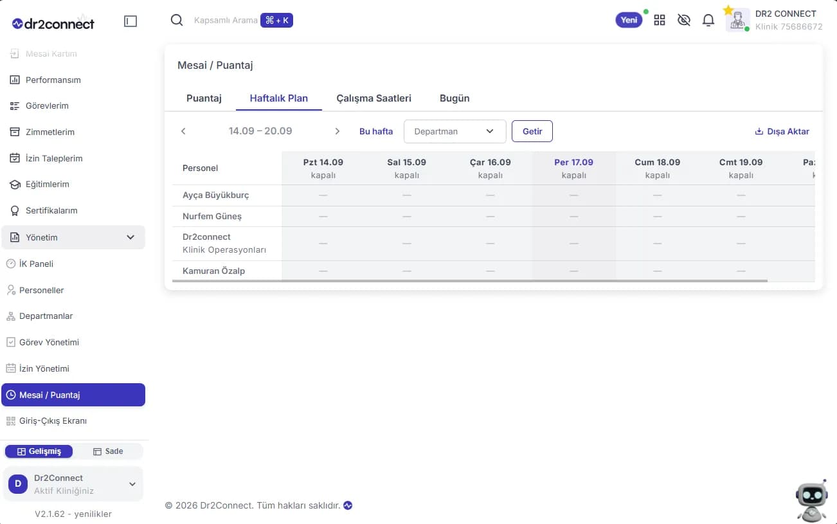Click the İK Paneli gauge icon
Screen dimensions: 837x524
coord(11,264)
